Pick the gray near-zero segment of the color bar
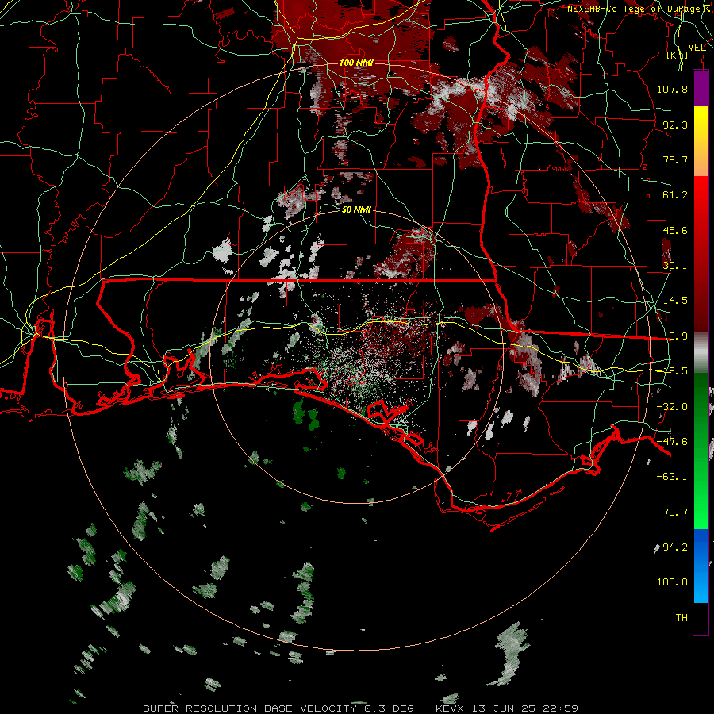 (x=701, y=353)
